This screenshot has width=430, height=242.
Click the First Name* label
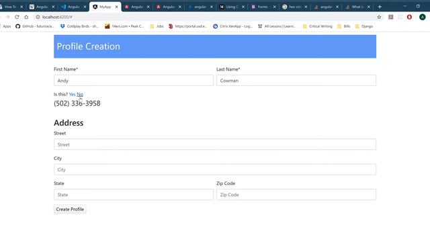coord(66,69)
